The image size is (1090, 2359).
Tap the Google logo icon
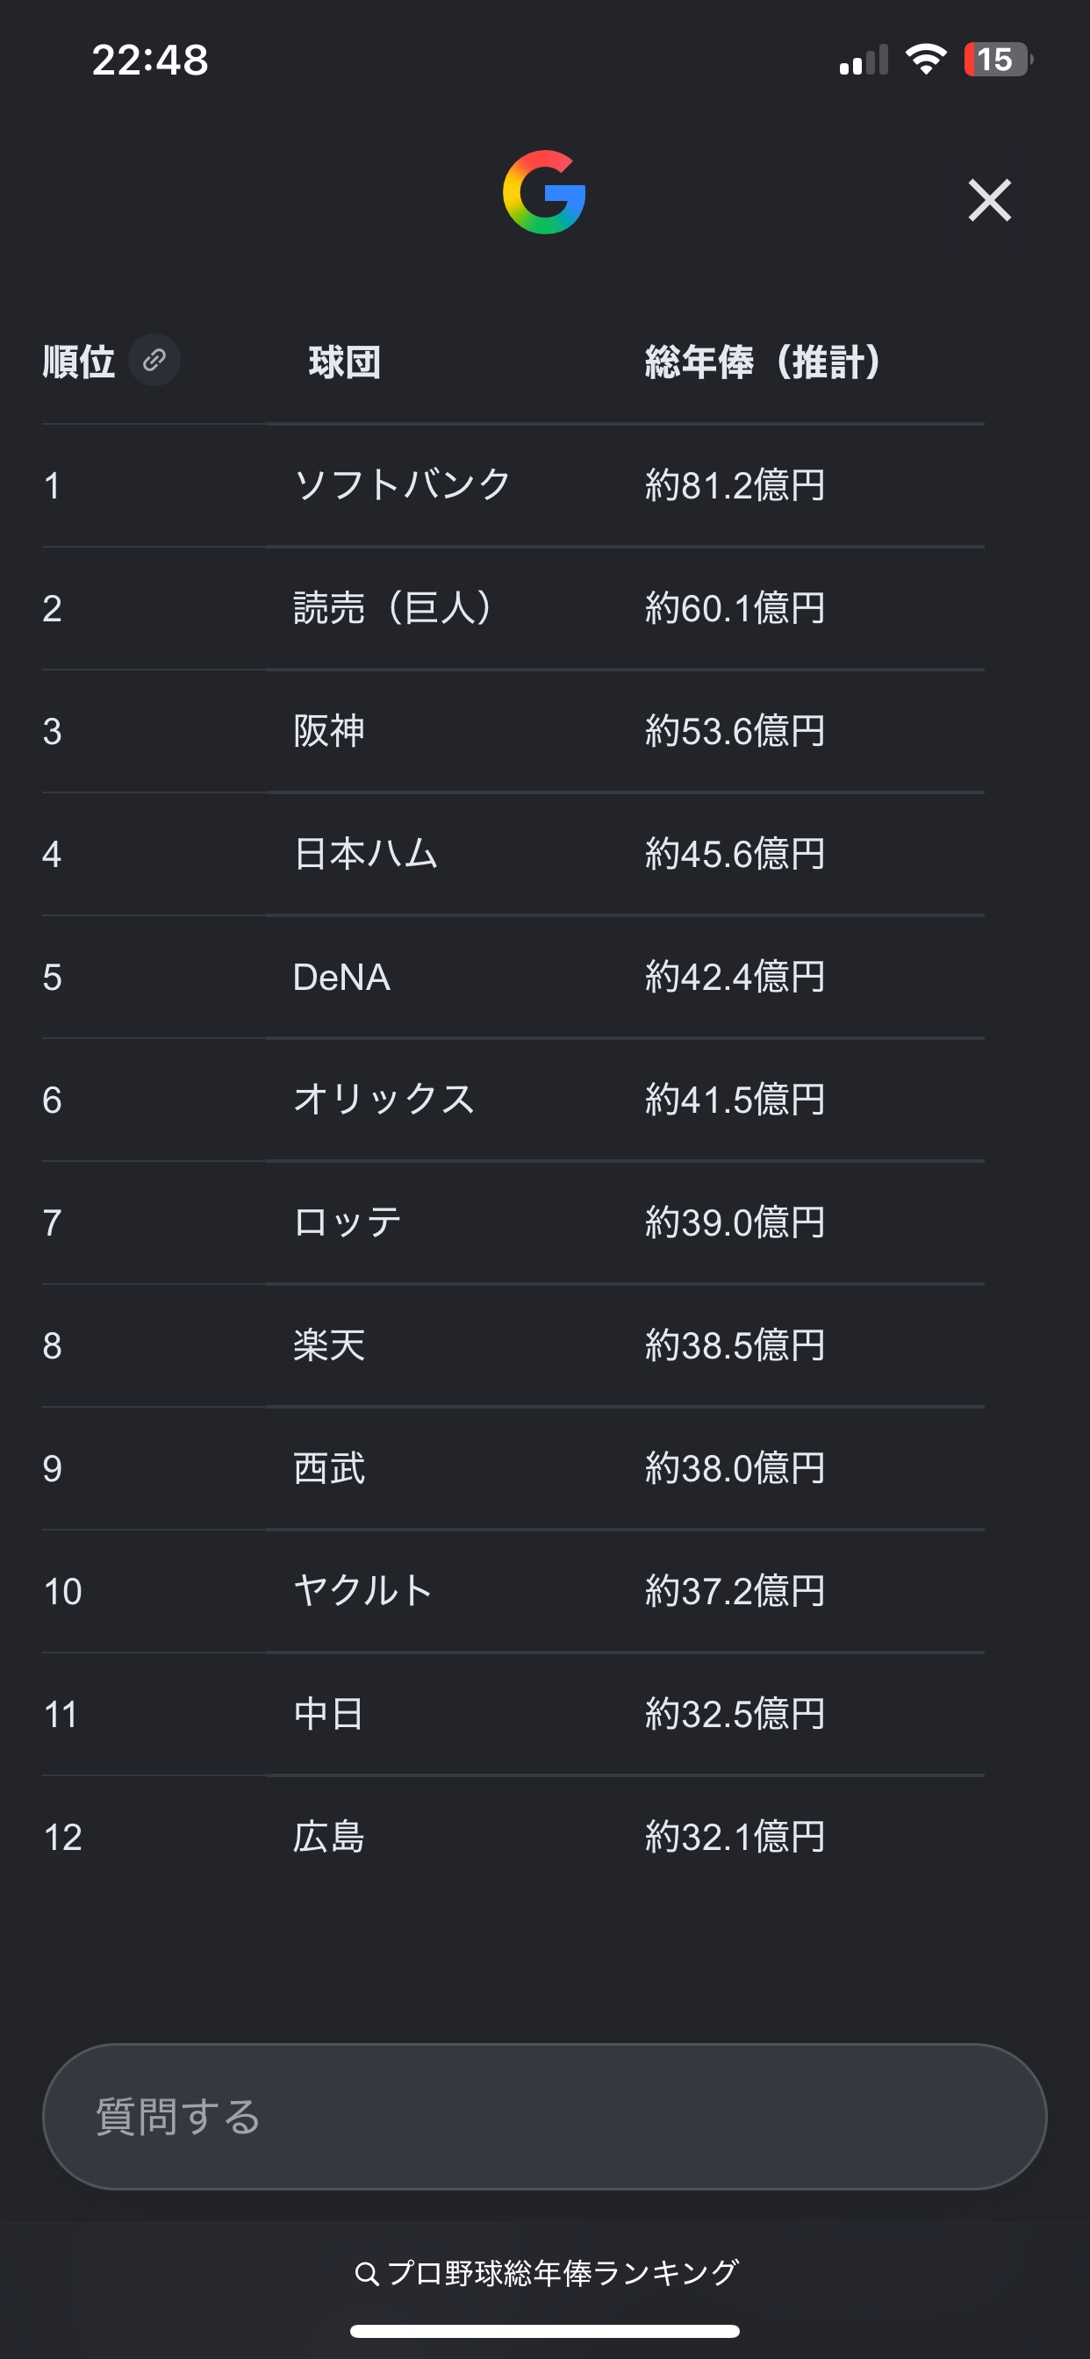click(544, 192)
